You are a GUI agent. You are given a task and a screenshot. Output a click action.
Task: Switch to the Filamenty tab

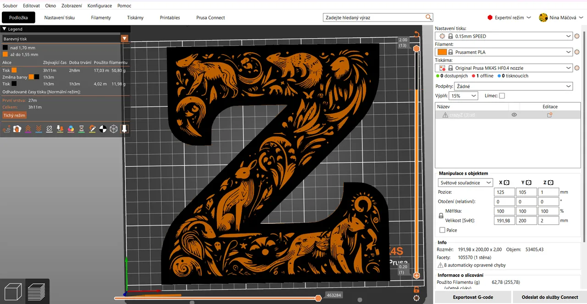[101, 17]
